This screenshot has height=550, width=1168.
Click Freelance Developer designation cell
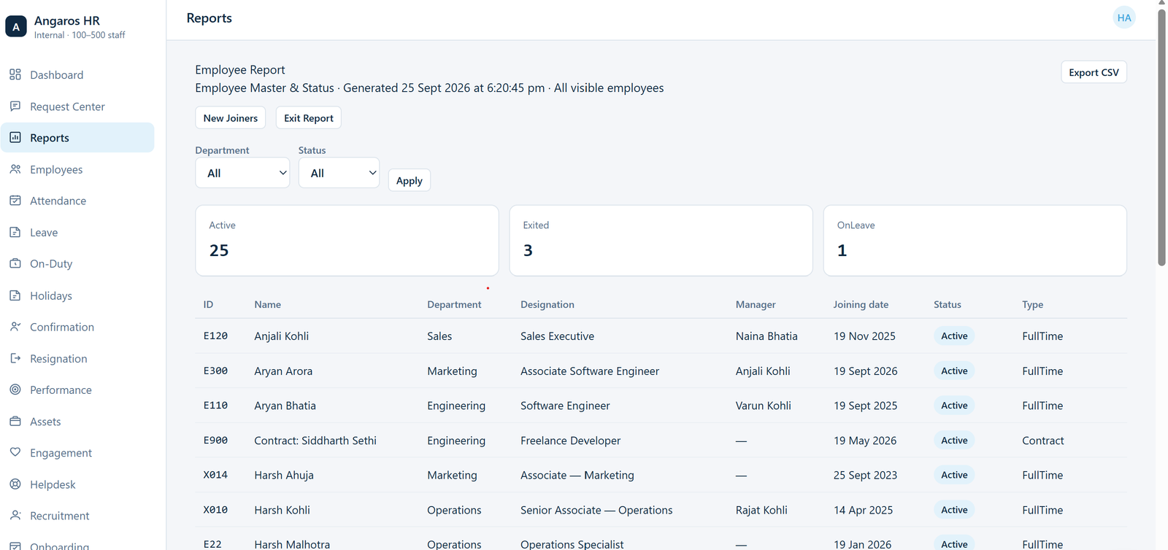pyautogui.click(x=571, y=441)
